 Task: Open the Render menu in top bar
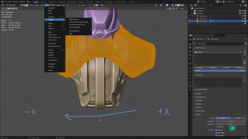(15, 2)
